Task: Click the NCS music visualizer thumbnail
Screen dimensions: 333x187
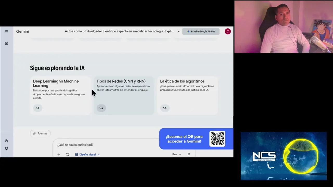Action: pyautogui.click(x=284, y=156)
